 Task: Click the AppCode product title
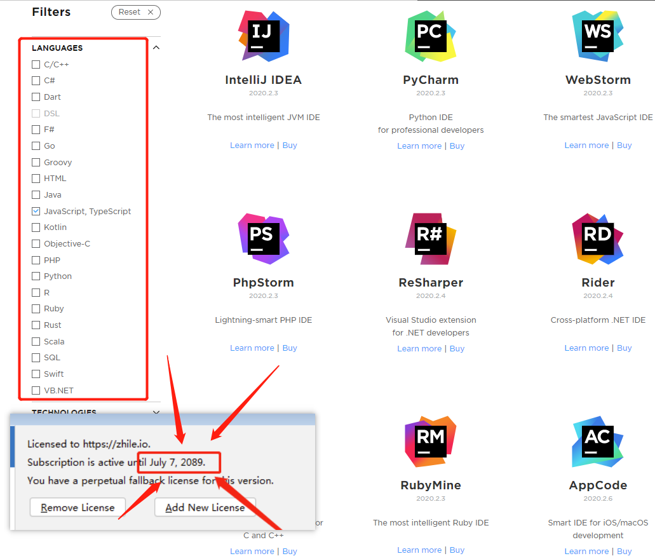tap(598, 485)
